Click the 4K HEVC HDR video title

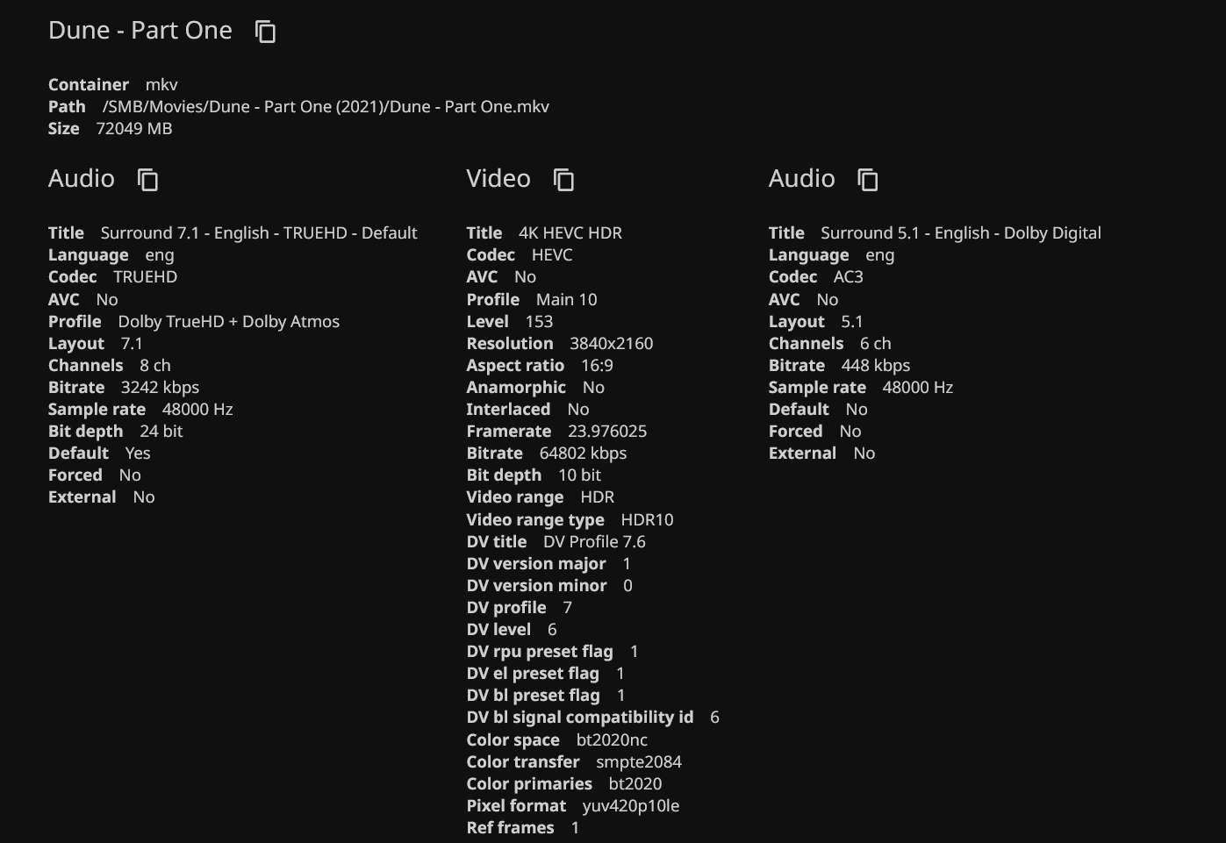(570, 233)
